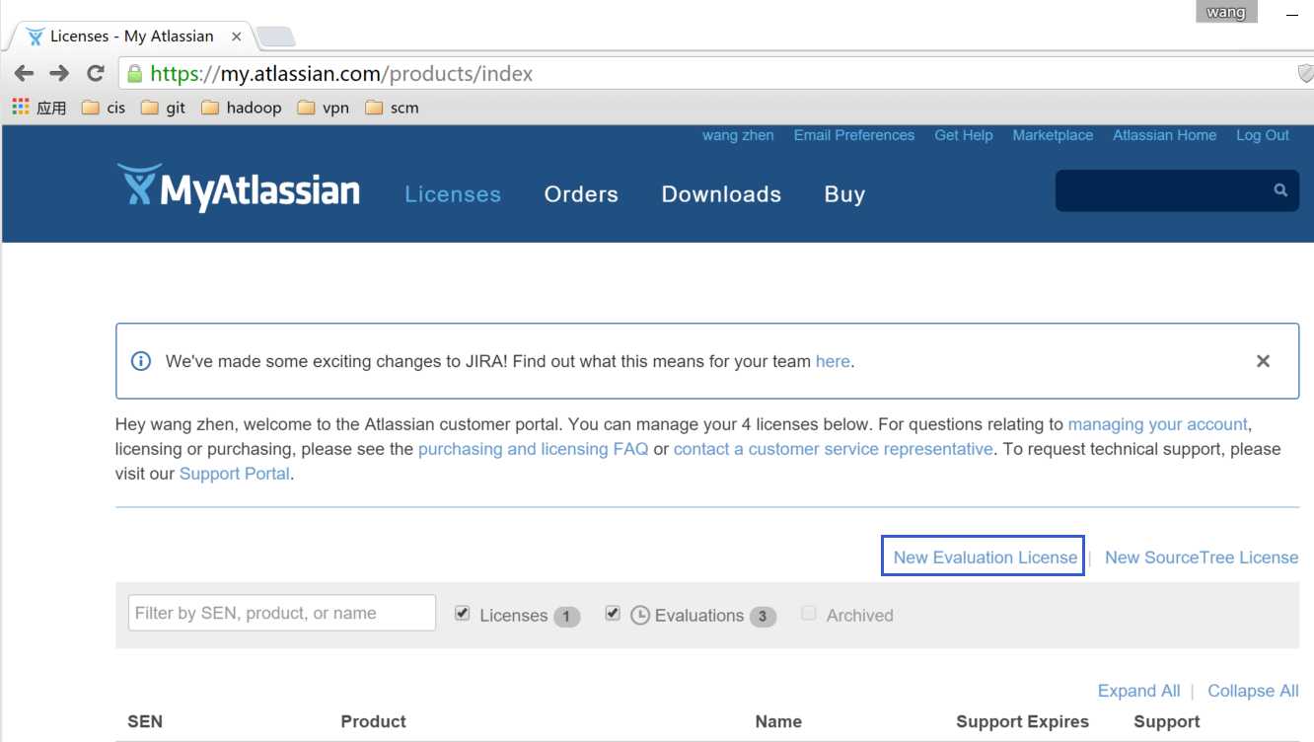Follow the 'here' link in JIRA notice
The height and width of the screenshot is (742, 1314).
point(833,361)
